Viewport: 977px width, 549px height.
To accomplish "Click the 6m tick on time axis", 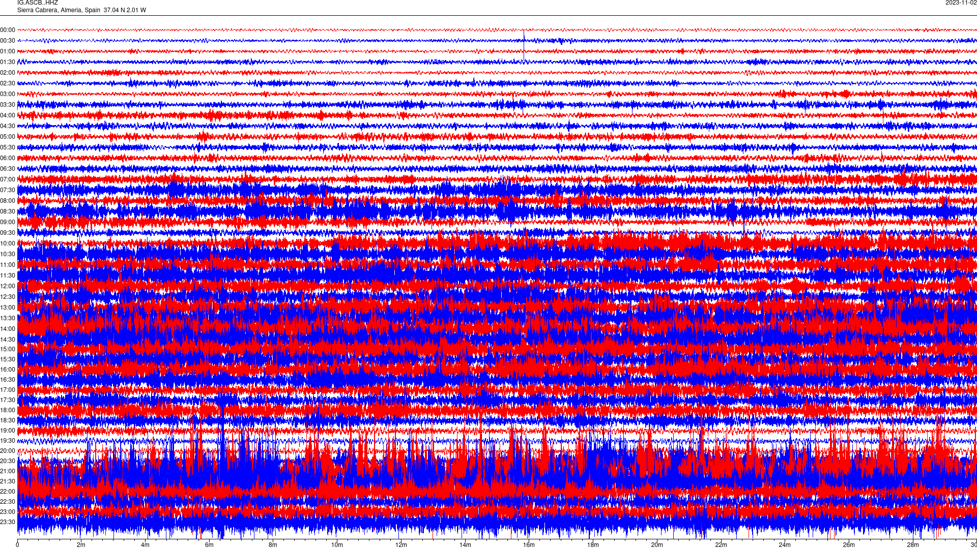I will (209, 545).
